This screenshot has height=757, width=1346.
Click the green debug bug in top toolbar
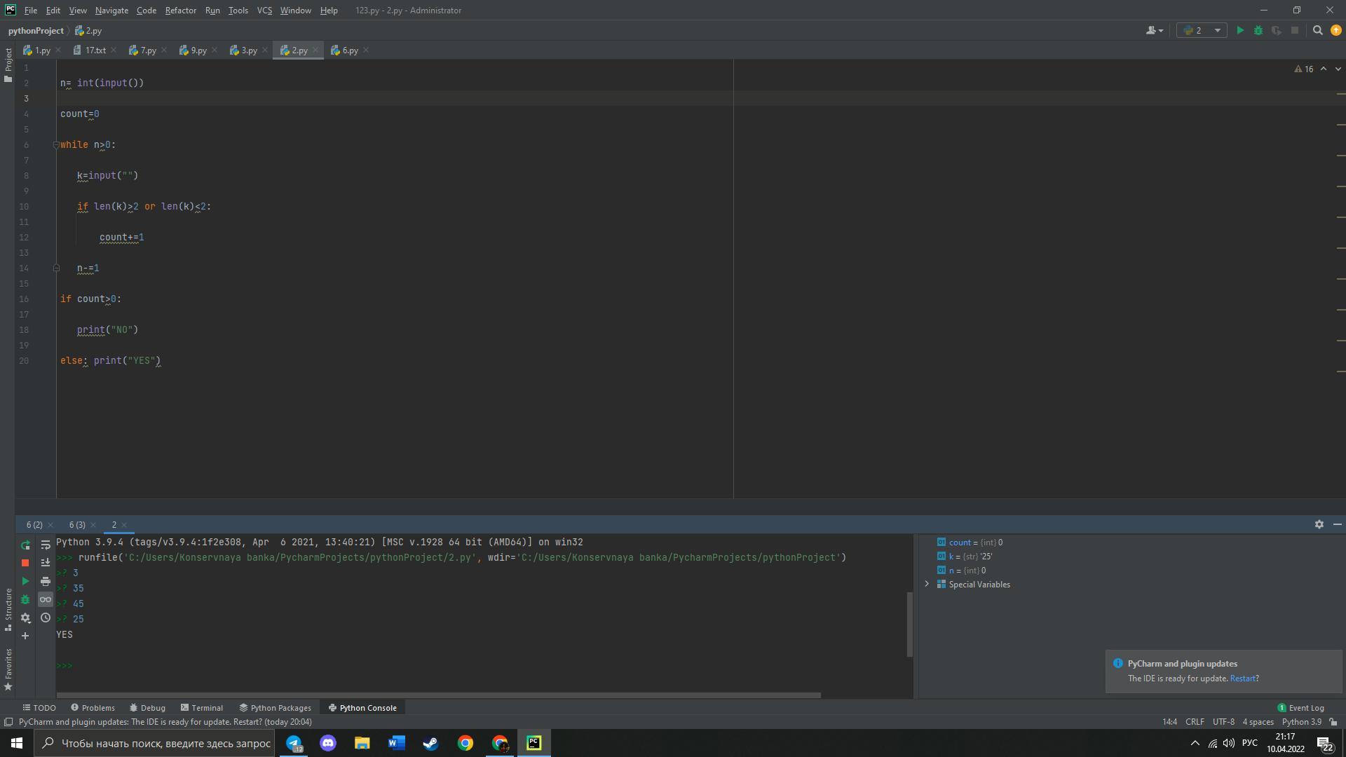pos(1258,31)
